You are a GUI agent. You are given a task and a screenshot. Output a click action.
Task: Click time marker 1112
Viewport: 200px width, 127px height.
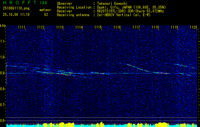click(x=41, y=27)
